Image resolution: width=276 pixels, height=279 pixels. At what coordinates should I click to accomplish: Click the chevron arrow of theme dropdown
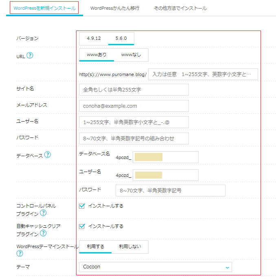pyautogui.click(x=227, y=267)
